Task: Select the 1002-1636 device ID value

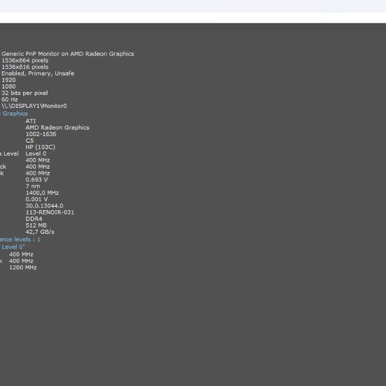Action: (41, 134)
